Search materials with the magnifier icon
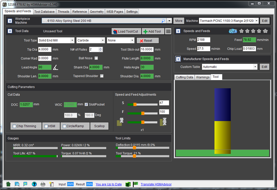Viewport: 277px width, 190px height. [x=163, y=21]
